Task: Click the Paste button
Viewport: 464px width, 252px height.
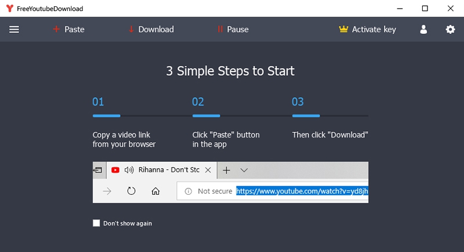Action: (x=68, y=29)
